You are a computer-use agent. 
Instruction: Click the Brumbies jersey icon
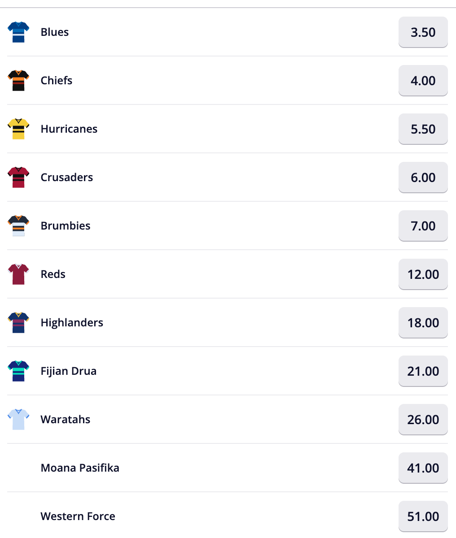(x=18, y=226)
